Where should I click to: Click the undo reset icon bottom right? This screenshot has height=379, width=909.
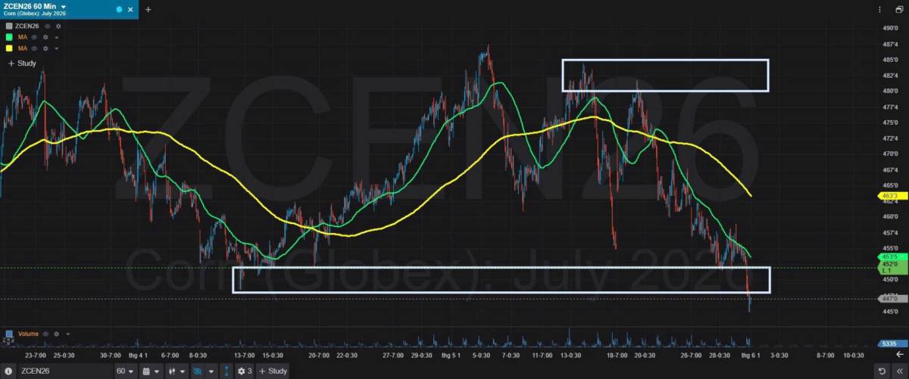[x=882, y=371]
